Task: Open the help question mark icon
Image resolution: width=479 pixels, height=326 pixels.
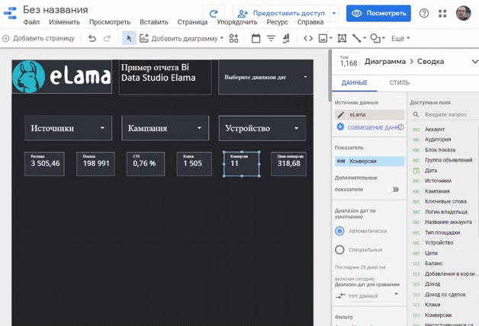Action: (x=424, y=14)
